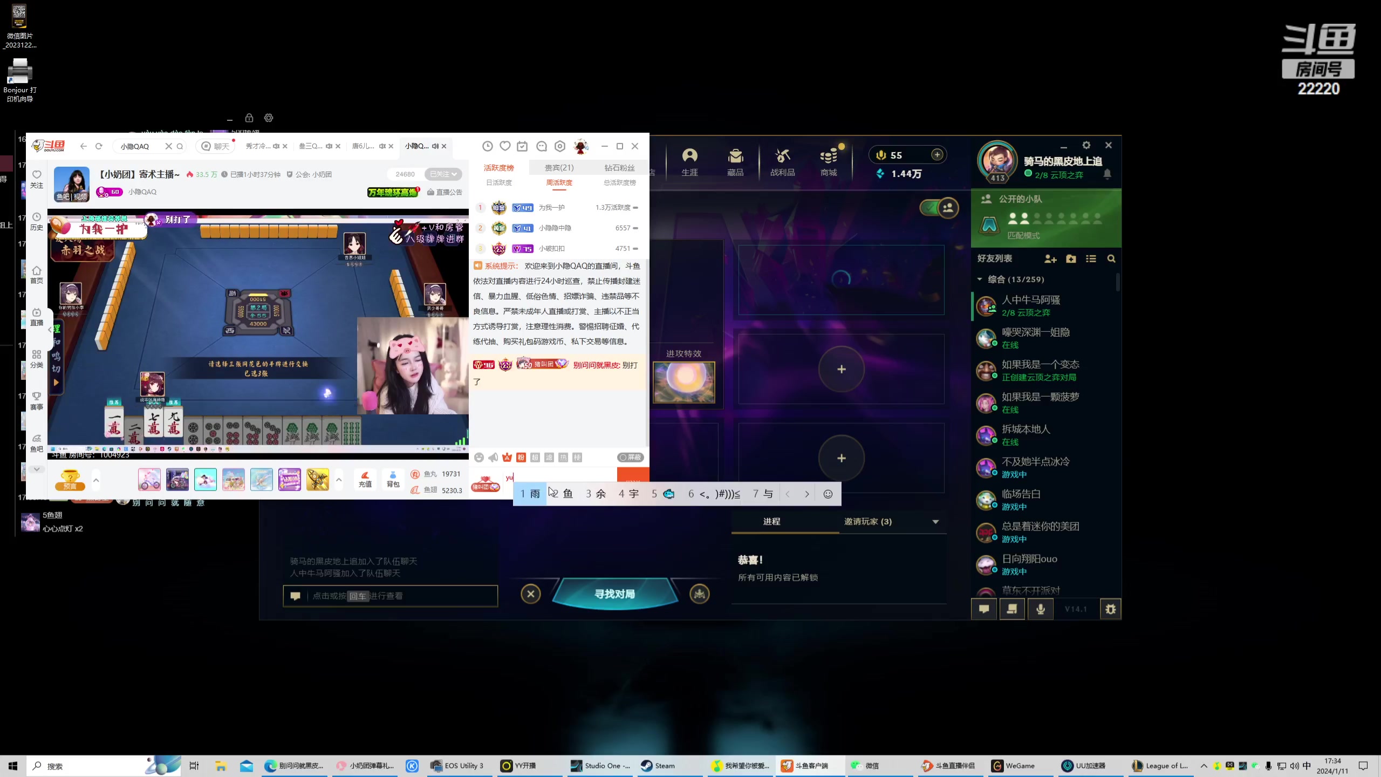
Task: Refresh the Douyu page with reload icon
Action: point(99,146)
